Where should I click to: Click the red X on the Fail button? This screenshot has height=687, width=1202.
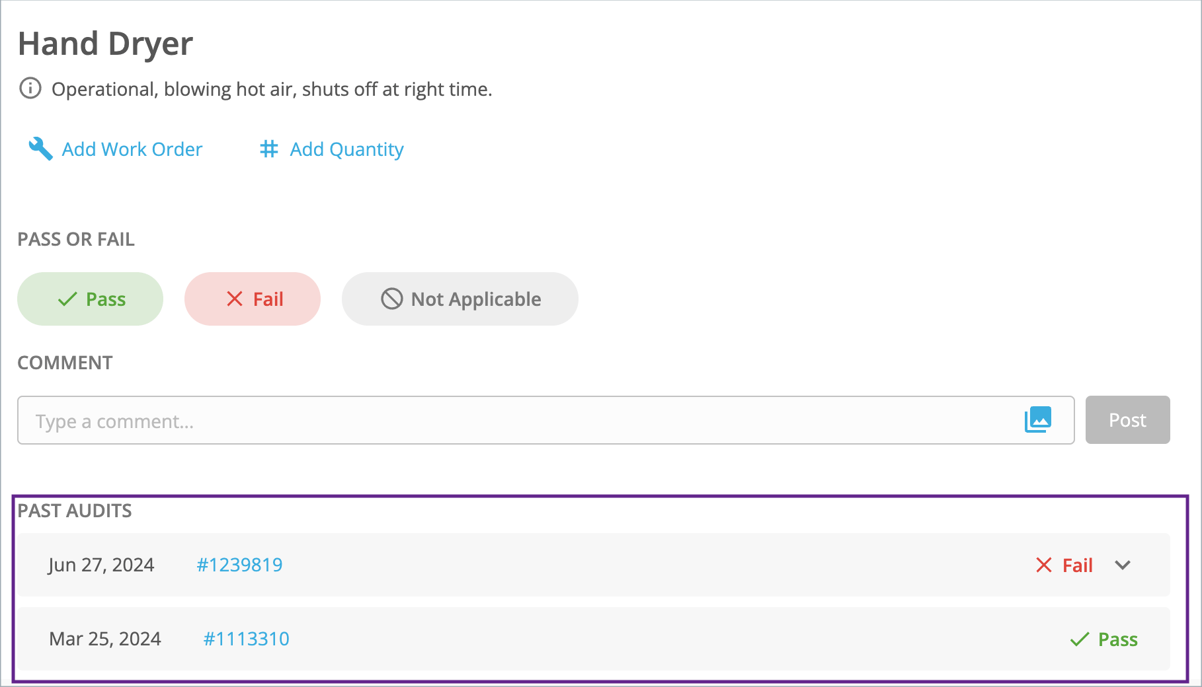235,299
